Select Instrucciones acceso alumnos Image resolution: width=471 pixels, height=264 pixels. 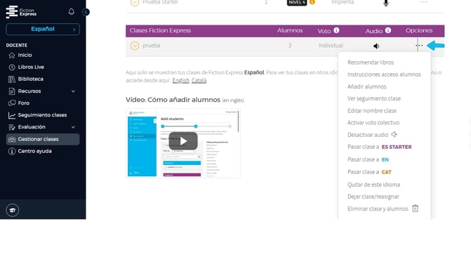click(385, 74)
